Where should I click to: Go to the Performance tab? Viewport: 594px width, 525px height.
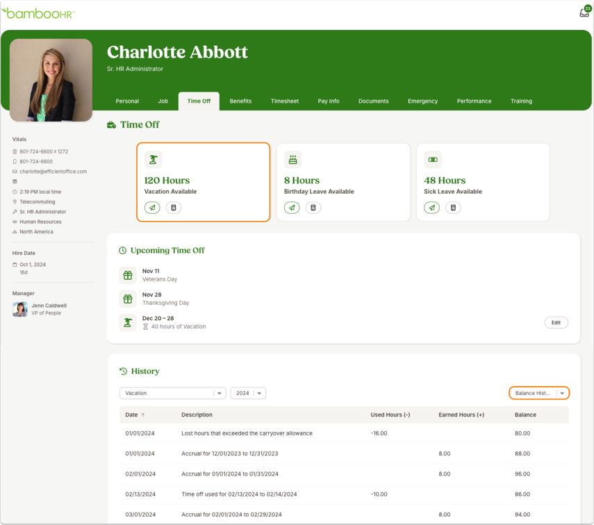(x=474, y=101)
